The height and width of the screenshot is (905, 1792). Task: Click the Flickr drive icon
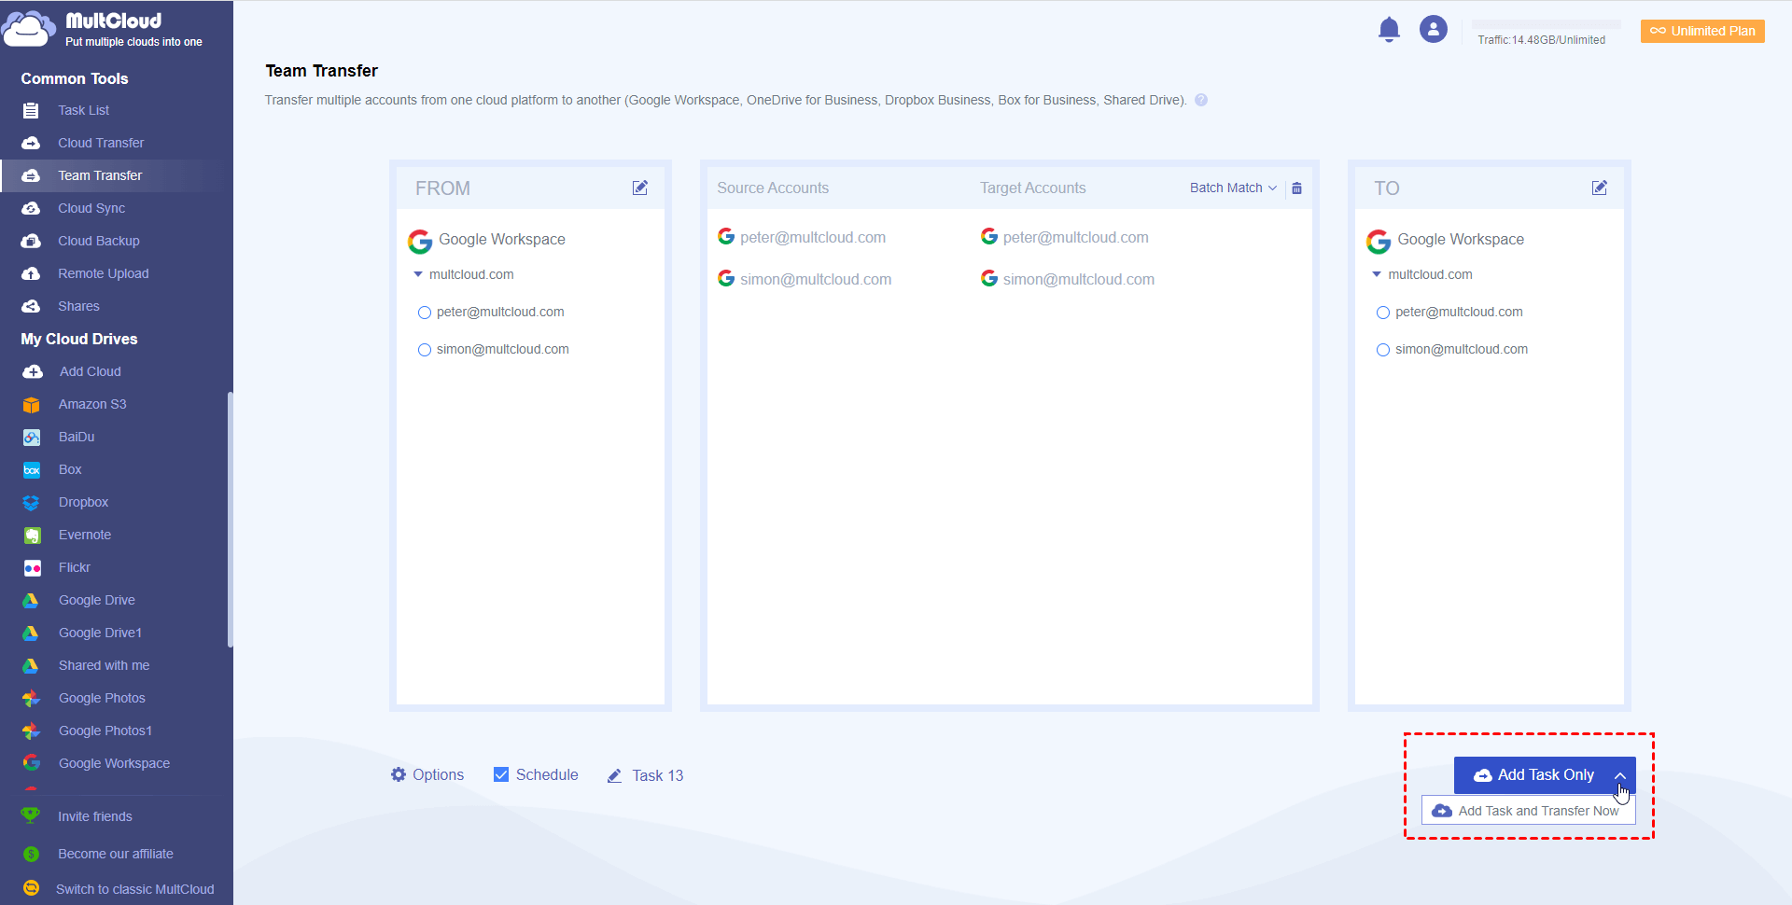tap(32, 568)
